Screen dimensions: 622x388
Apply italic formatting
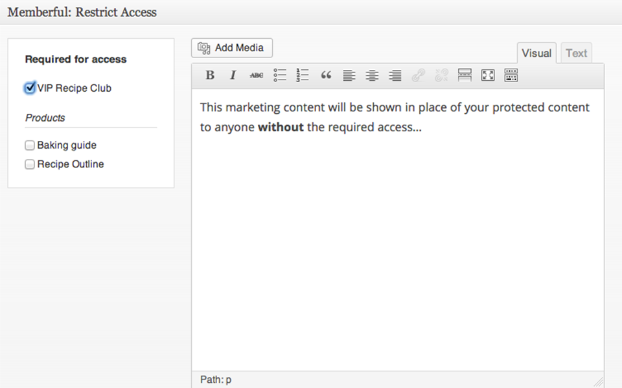click(x=233, y=75)
